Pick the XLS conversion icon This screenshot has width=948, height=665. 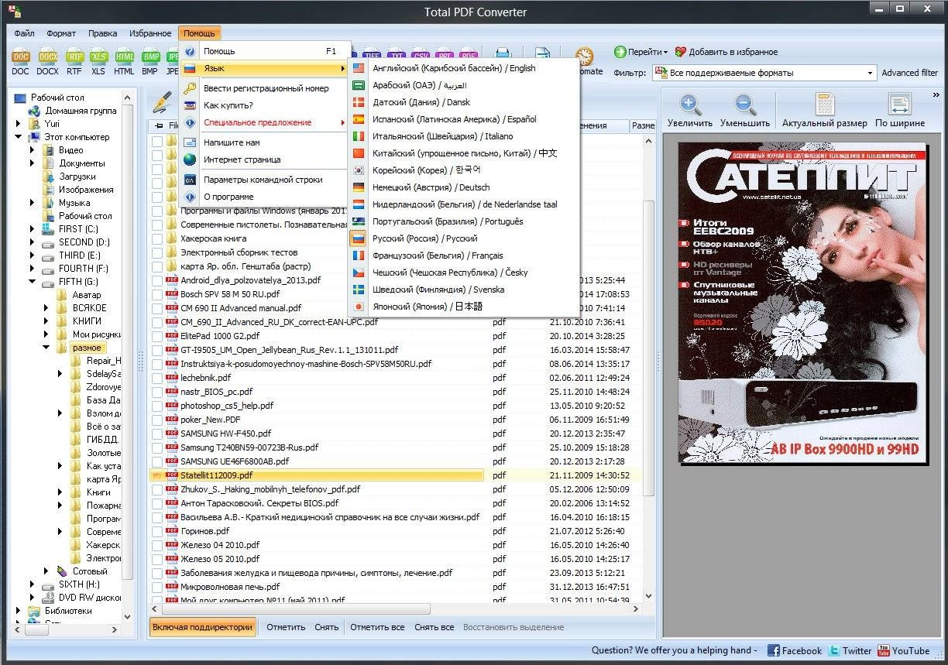tap(98, 57)
